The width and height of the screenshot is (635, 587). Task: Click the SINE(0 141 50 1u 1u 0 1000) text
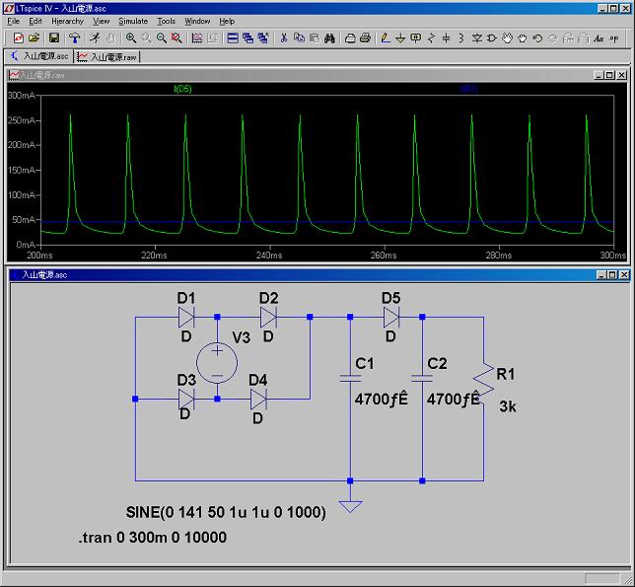(x=226, y=512)
